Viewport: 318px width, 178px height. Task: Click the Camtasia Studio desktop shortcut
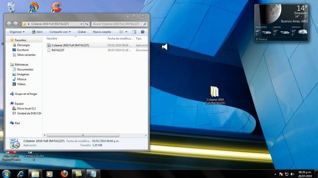34,156
